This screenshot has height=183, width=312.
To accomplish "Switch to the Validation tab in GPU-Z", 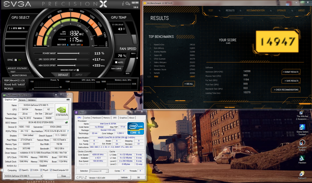I will tap(32, 100).
